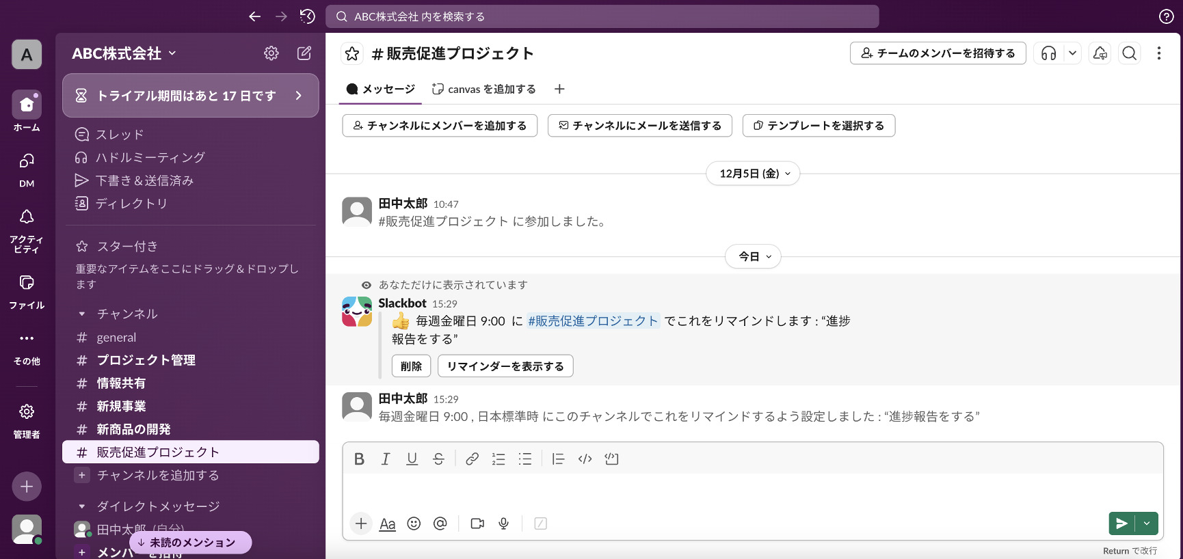The width and height of the screenshot is (1183, 559).
Task: Open the emoji picker
Action: point(414,523)
